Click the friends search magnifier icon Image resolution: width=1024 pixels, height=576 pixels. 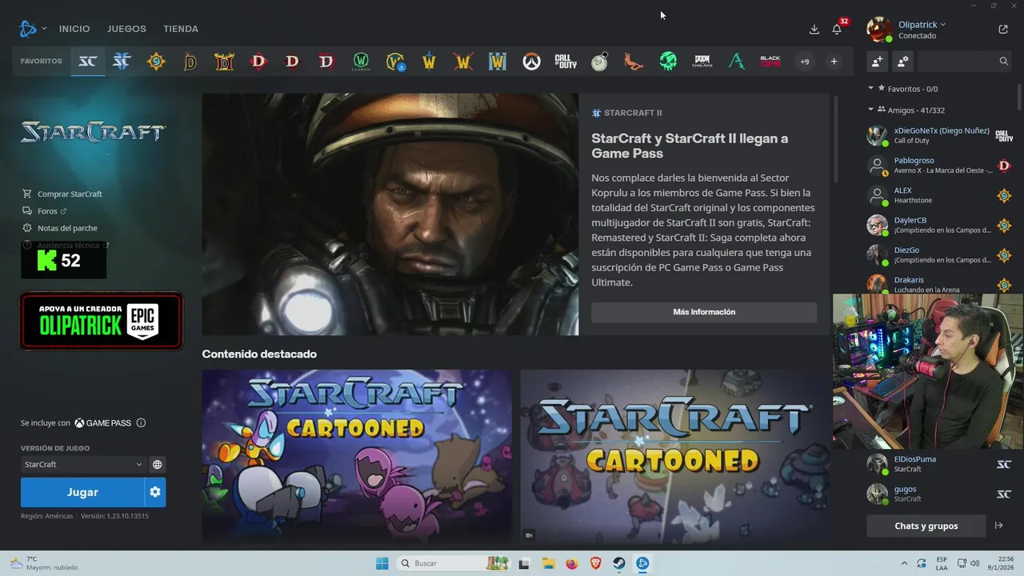(x=1004, y=61)
